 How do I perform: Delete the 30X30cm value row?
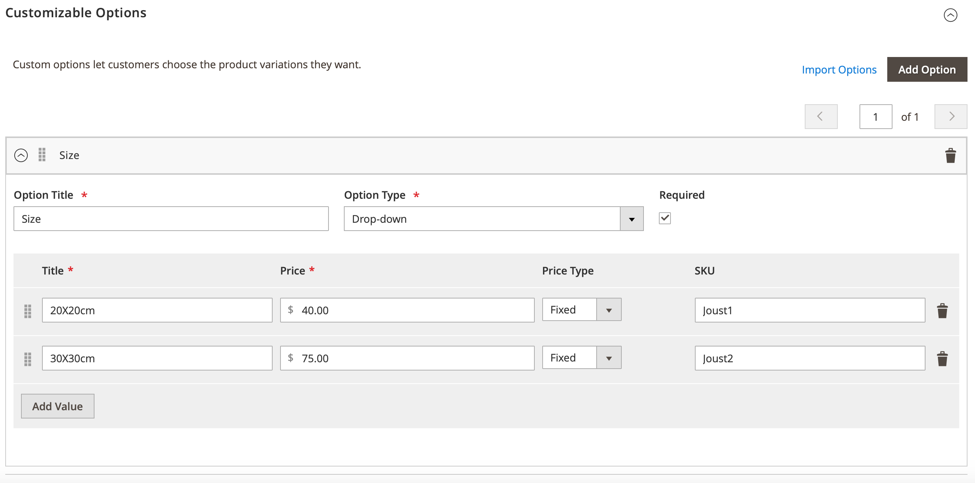coord(942,359)
